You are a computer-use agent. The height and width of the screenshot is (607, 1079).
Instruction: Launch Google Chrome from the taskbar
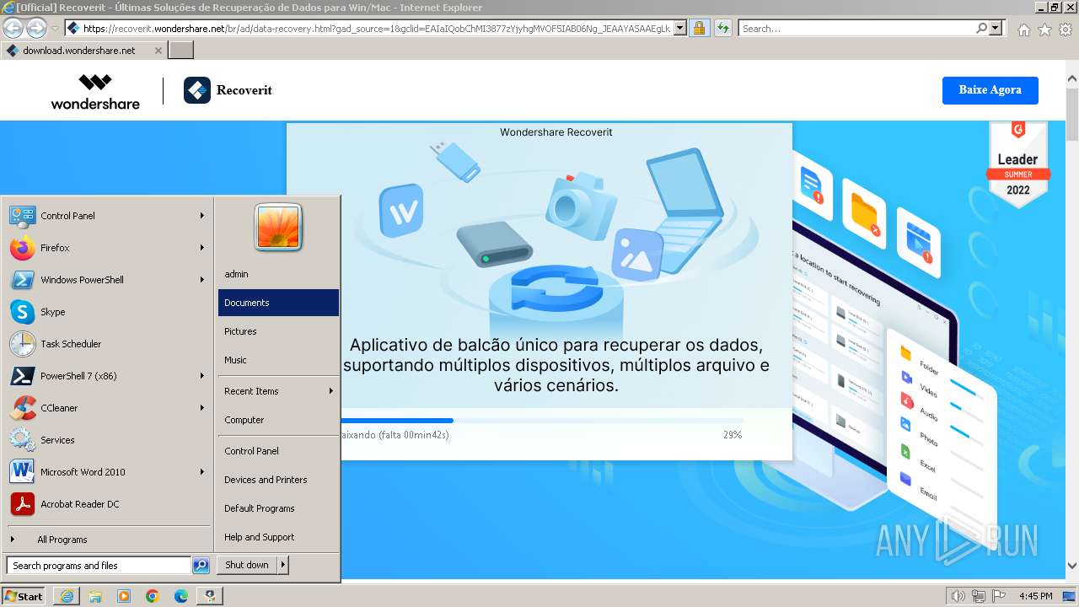(x=153, y=596)
